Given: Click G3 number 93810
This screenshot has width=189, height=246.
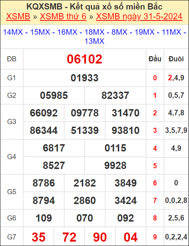Looking at the screenshot, I should [125, 130].
